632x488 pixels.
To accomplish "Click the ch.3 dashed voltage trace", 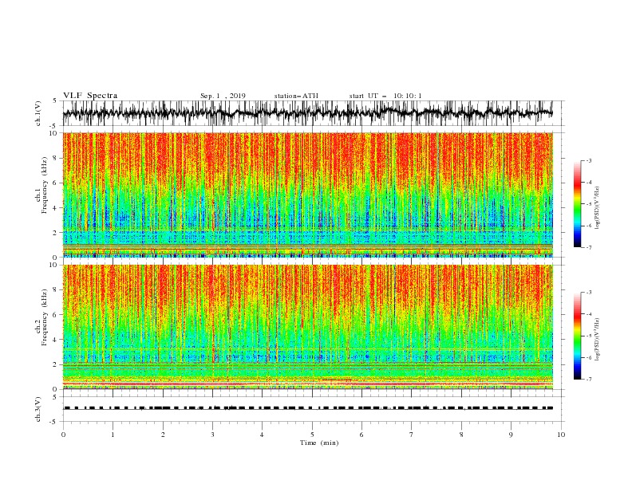I will pyautogui.click(x=308, y=408).
